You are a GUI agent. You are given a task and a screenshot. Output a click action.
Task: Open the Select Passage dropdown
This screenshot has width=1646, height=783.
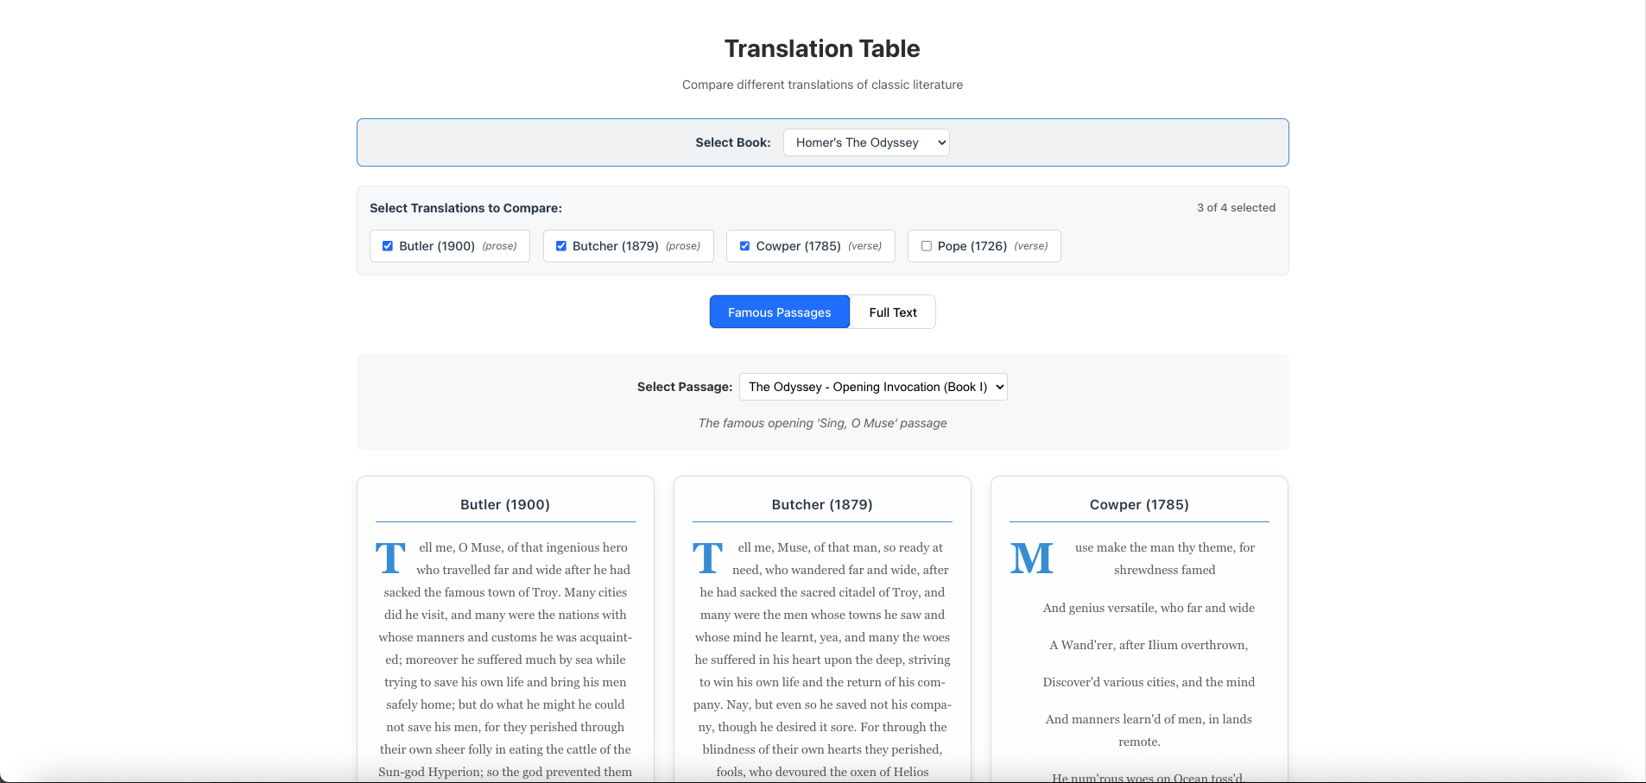click(x=872, y=387)
